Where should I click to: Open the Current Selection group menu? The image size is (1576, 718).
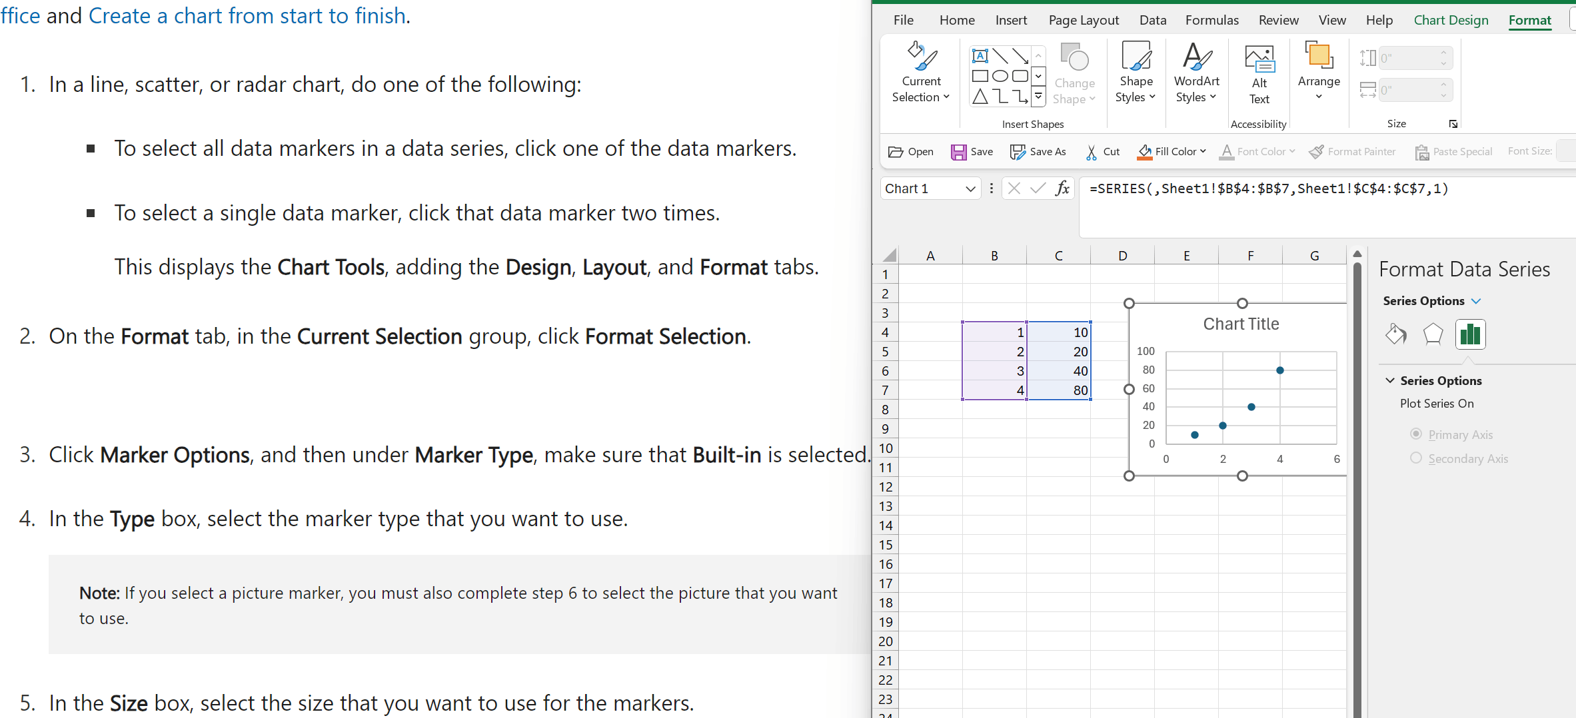pos(921,73)
